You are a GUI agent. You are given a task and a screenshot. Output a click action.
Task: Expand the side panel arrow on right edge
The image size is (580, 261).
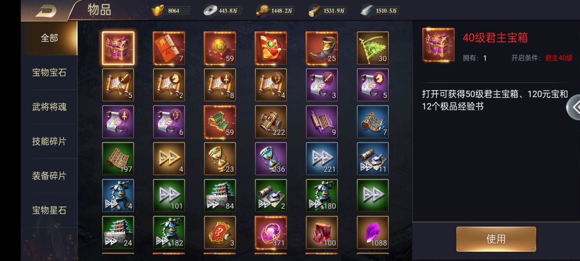pos(574,107)
